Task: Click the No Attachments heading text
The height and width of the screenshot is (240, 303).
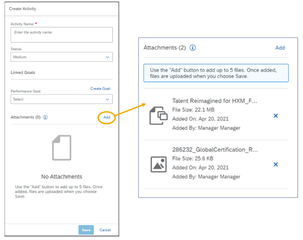Action: tap(62, 176)
